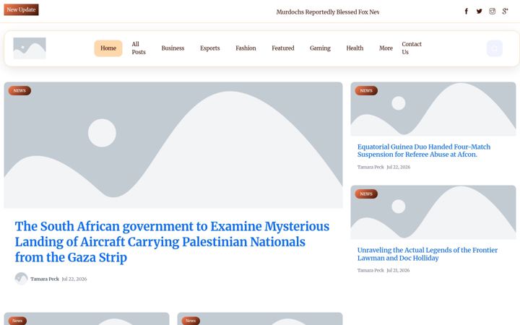The height and width of the screenshot is (325, 520).
Task: Open the Fashion menu item
Action: [246, 48]
